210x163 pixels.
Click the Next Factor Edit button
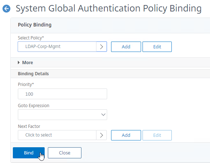pos(157,135)
